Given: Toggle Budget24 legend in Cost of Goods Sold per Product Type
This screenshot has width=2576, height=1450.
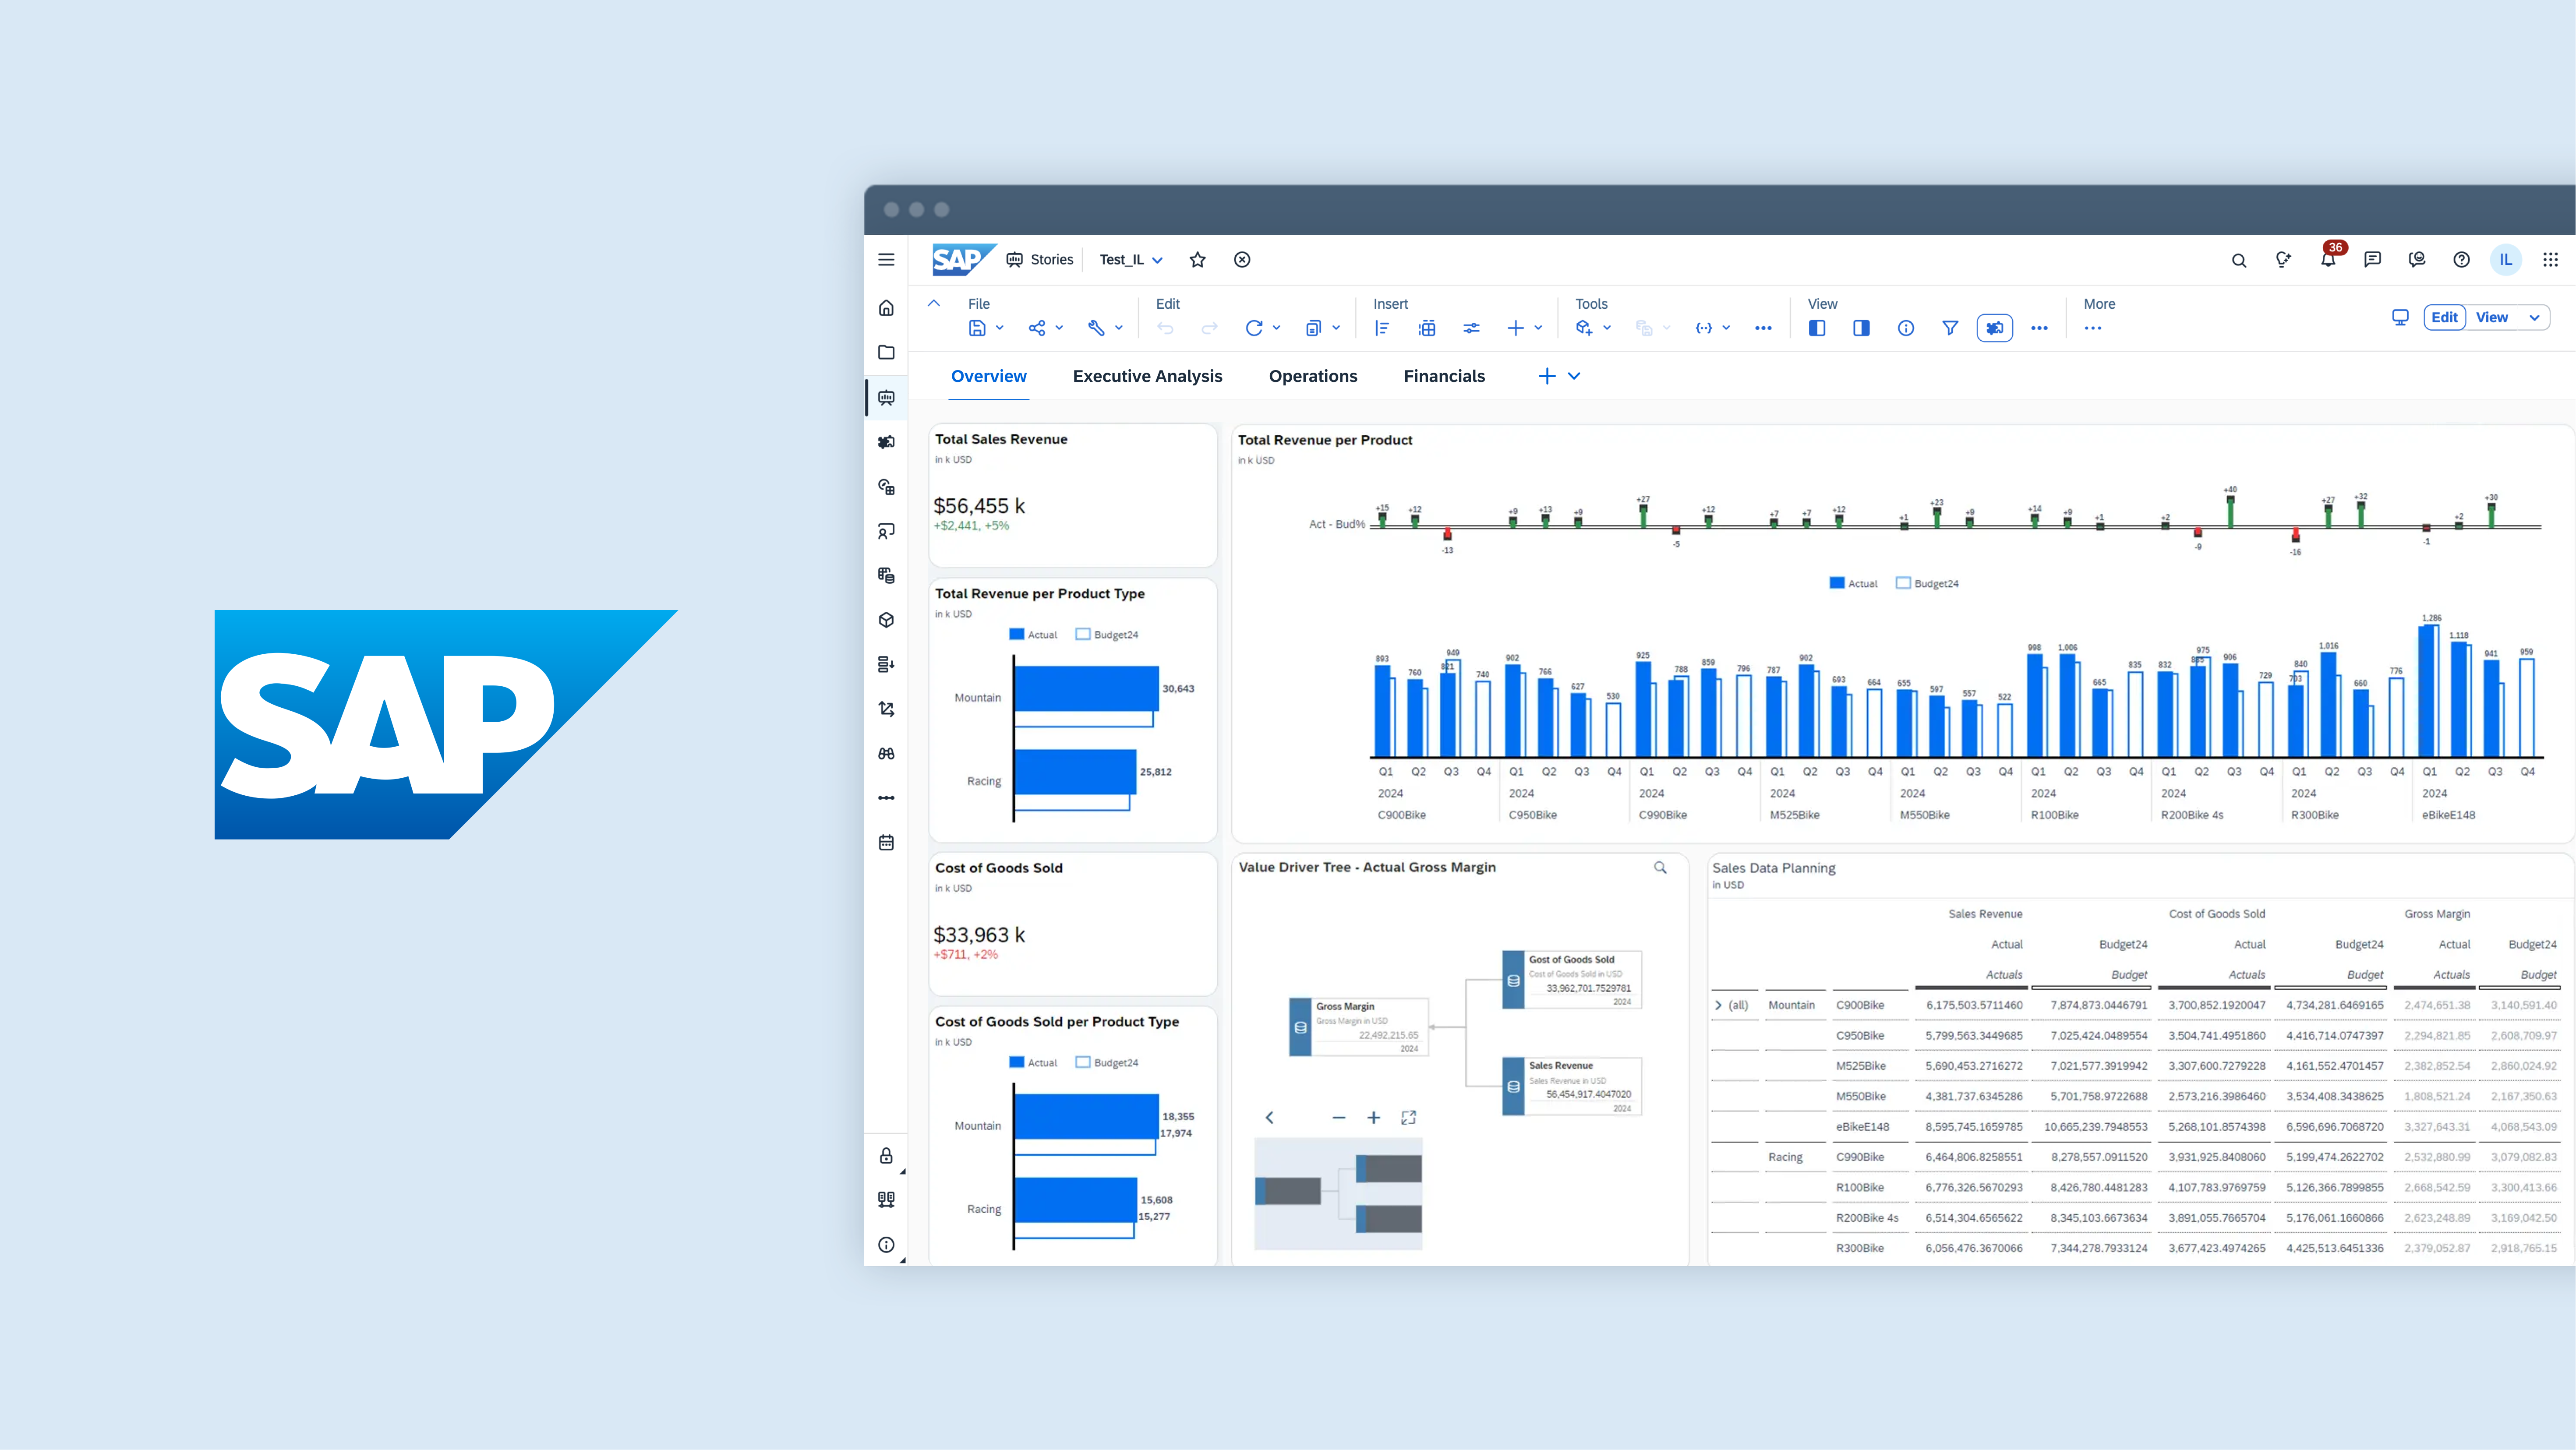Looking at the screenshot, I should click(1107, 1063).
